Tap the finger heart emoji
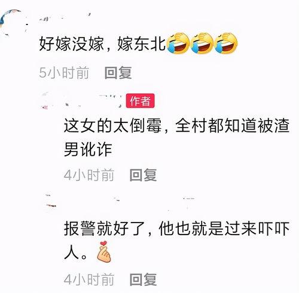This screenshot has width=299, height=293. click(103, 252)
